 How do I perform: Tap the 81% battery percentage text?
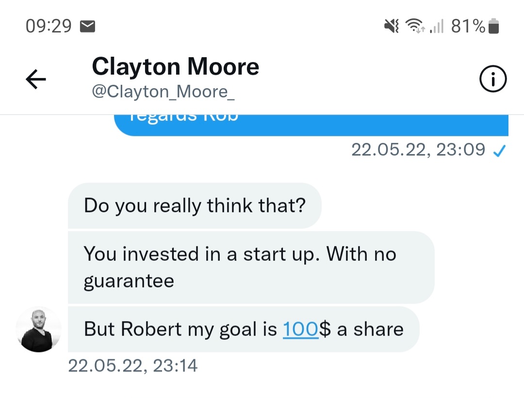pos(468,26)
